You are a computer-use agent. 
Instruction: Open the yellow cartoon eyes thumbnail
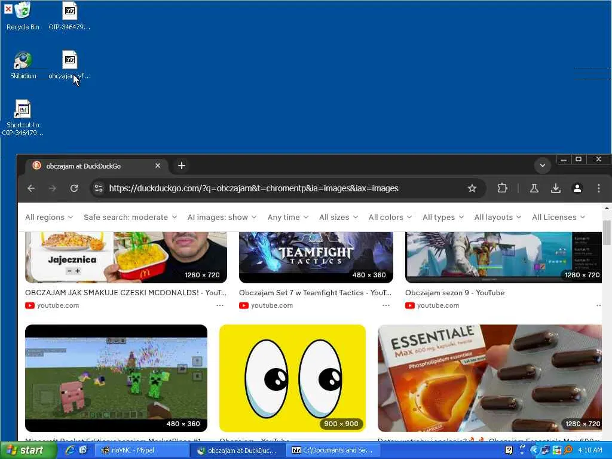[292, 378]
